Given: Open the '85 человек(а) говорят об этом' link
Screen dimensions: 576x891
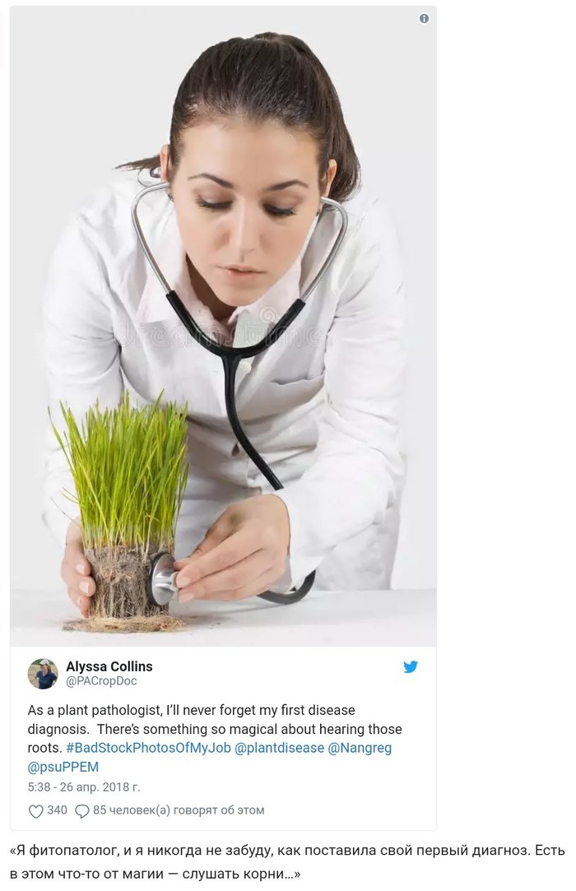Looking at the screenshot, I should pos(179,810).
